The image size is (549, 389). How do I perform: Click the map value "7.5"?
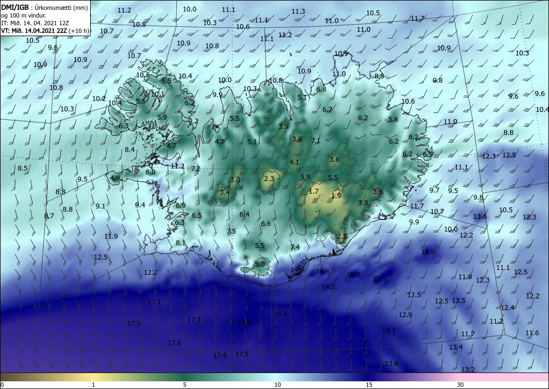[x=231, y=231]
